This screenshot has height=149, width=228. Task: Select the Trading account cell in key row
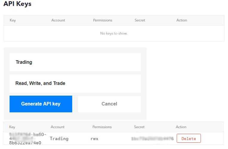tap(59, 139)
